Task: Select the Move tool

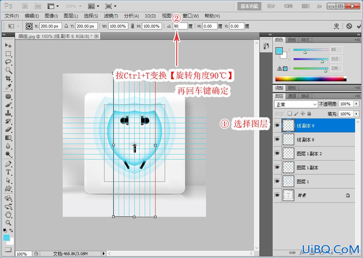Action: pos(8,45)
